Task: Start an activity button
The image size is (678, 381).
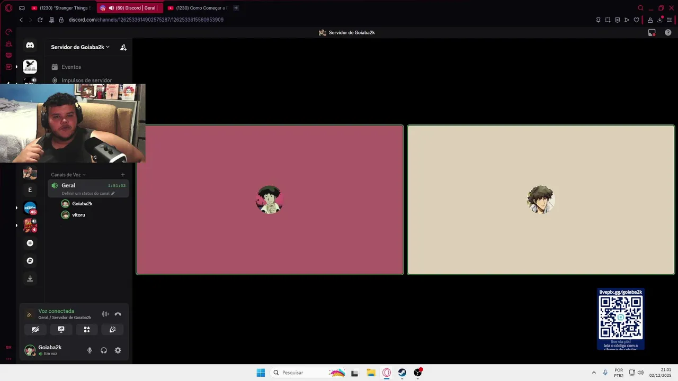Action: 87,330
